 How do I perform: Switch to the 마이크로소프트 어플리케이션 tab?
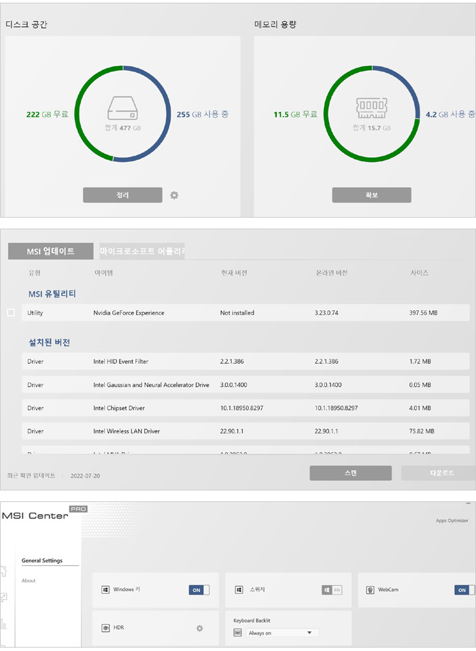point(142,252)
